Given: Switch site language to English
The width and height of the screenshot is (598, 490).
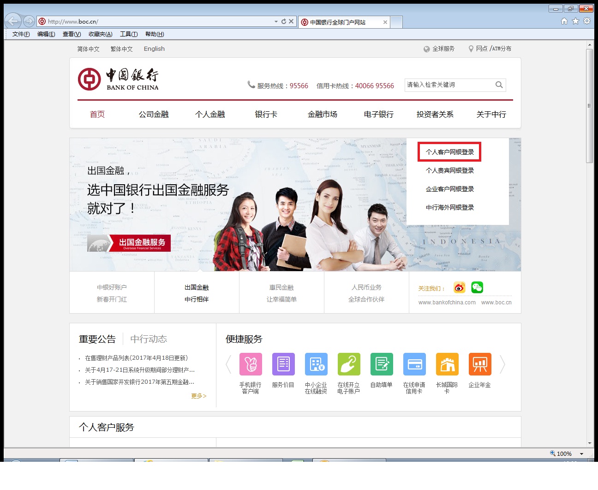Looking at the screenshot, I should tap(154, 49).
